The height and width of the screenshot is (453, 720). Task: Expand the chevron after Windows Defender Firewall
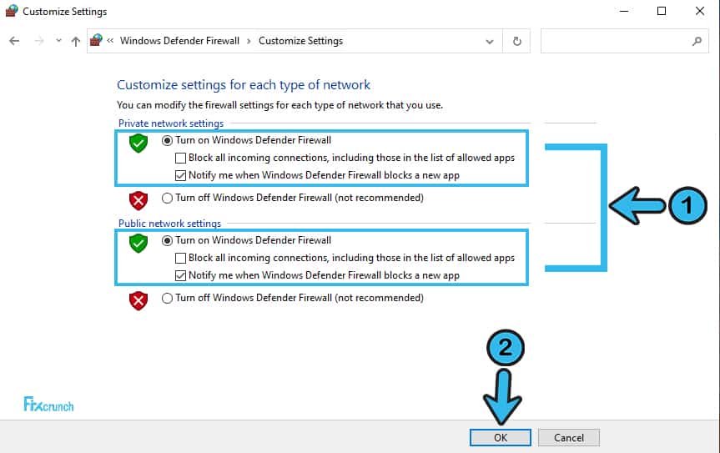(249, 42)
